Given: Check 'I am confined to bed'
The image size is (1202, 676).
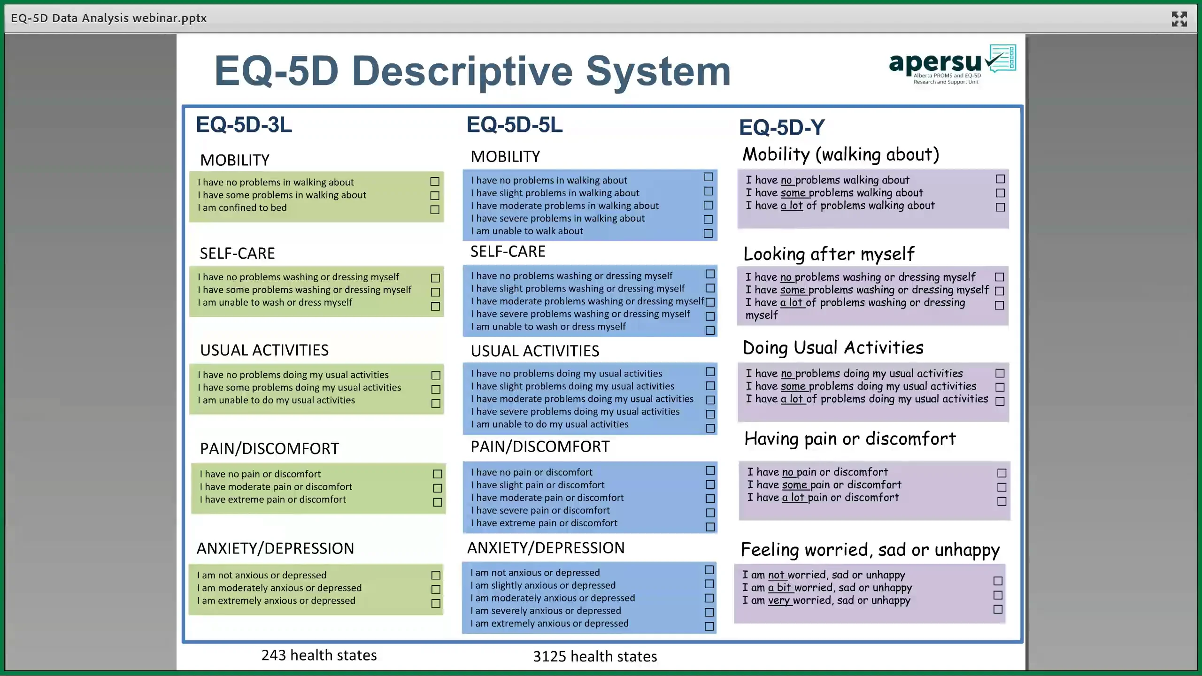Looking at the screenshot, I should pos(434,210).
